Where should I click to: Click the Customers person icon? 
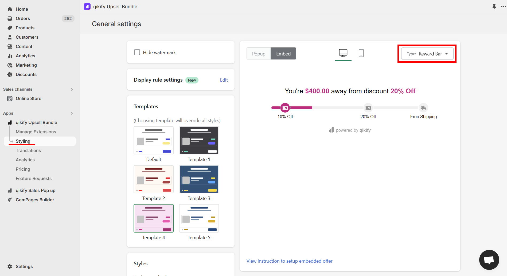[10, 37]
